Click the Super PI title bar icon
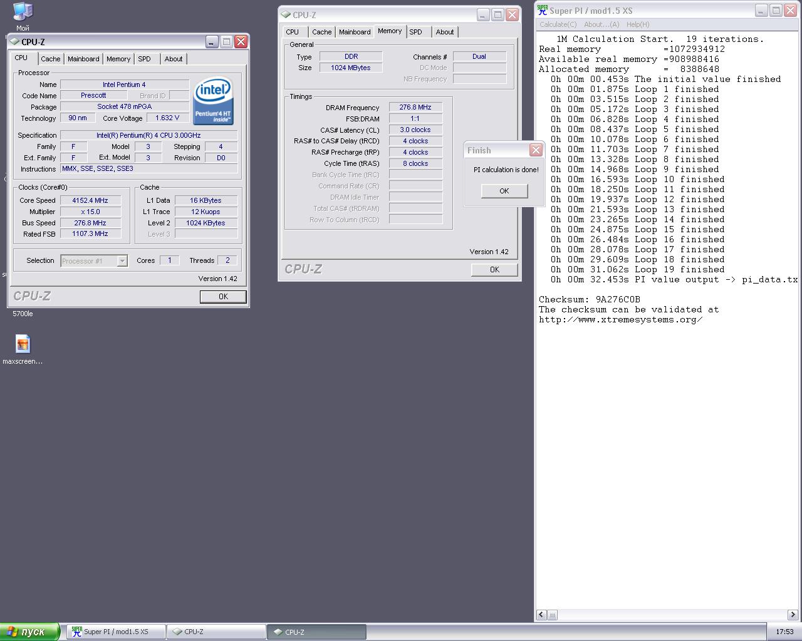 tap(543, 10)
